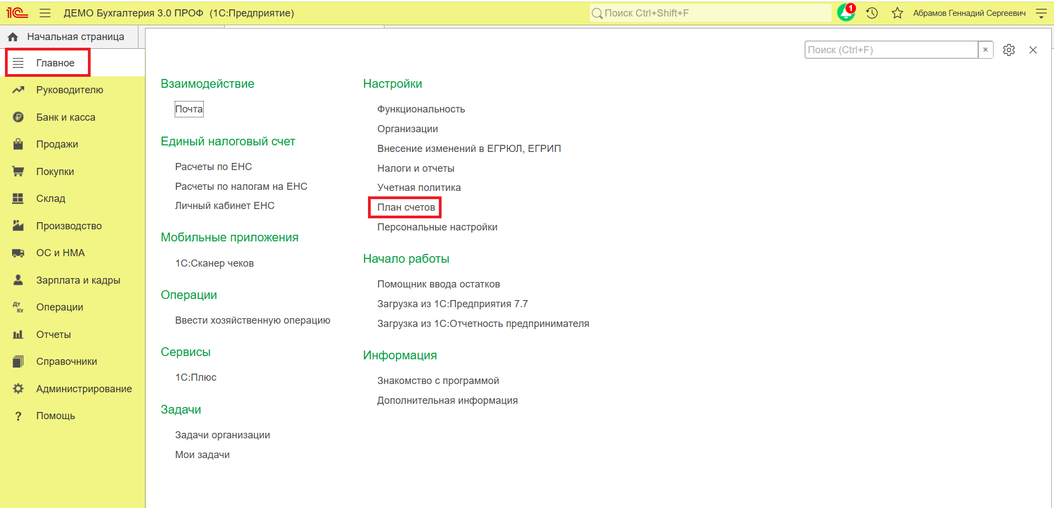Image resolution: width=1054 pixels, height=508 pixels.
Task: Open Налоги и отчеты settings
Action: [416, 168]
